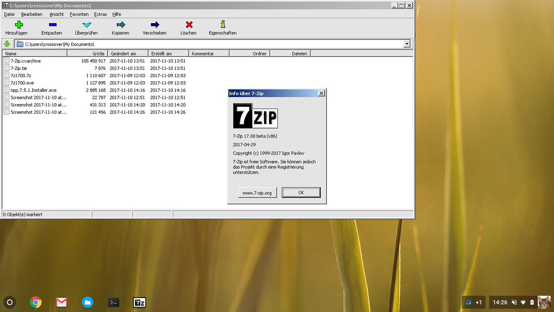
Task: Click the Kopieren arrow icon
Action: (x=121, y=25)
